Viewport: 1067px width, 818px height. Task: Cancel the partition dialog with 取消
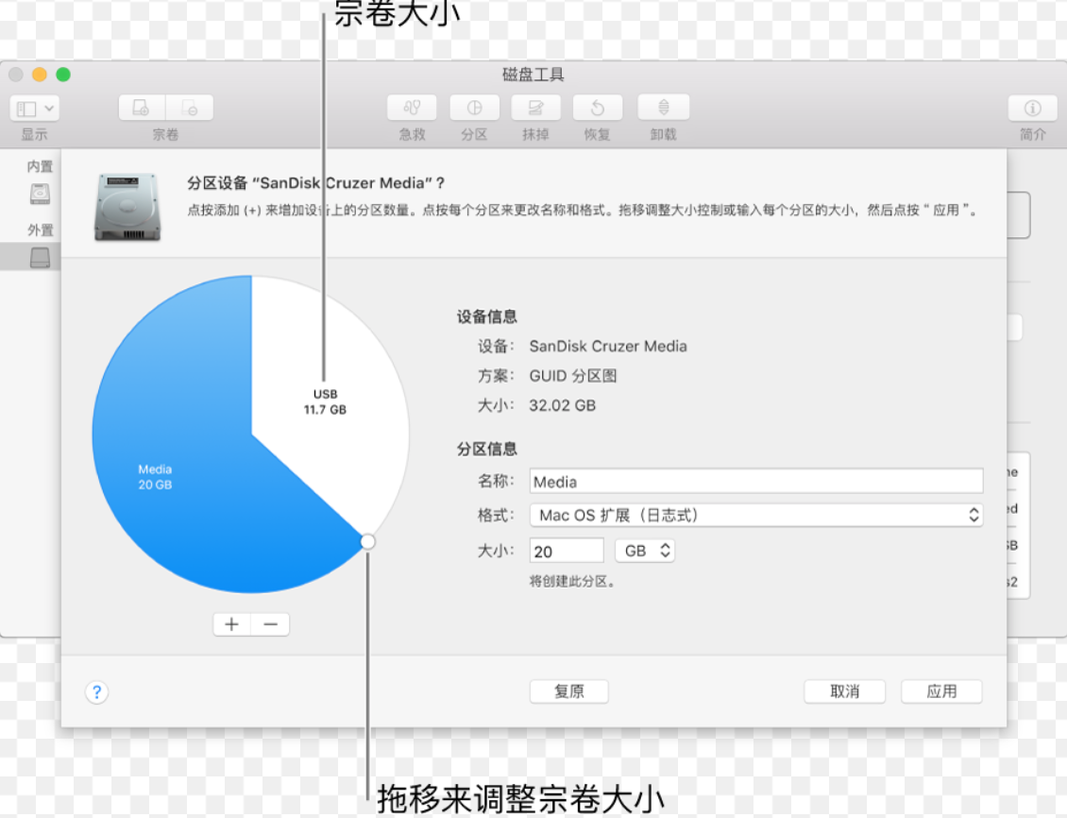pyautogui.click(x=844, y=690)
